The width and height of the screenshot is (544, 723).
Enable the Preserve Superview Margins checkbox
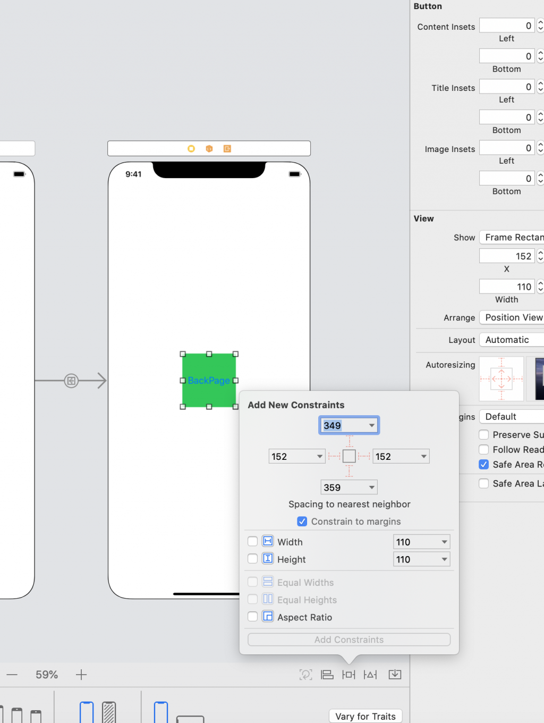tap(483, 434)
